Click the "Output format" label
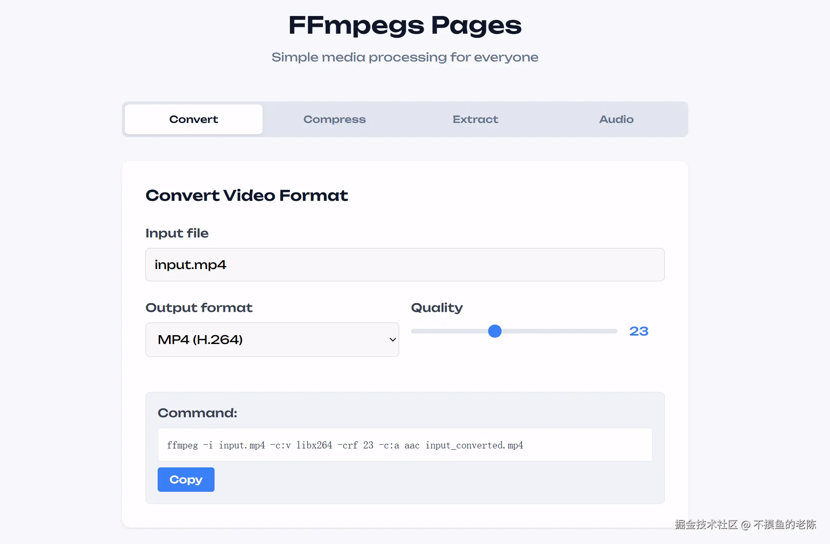 pyautogui.click(x=199, y=308)
